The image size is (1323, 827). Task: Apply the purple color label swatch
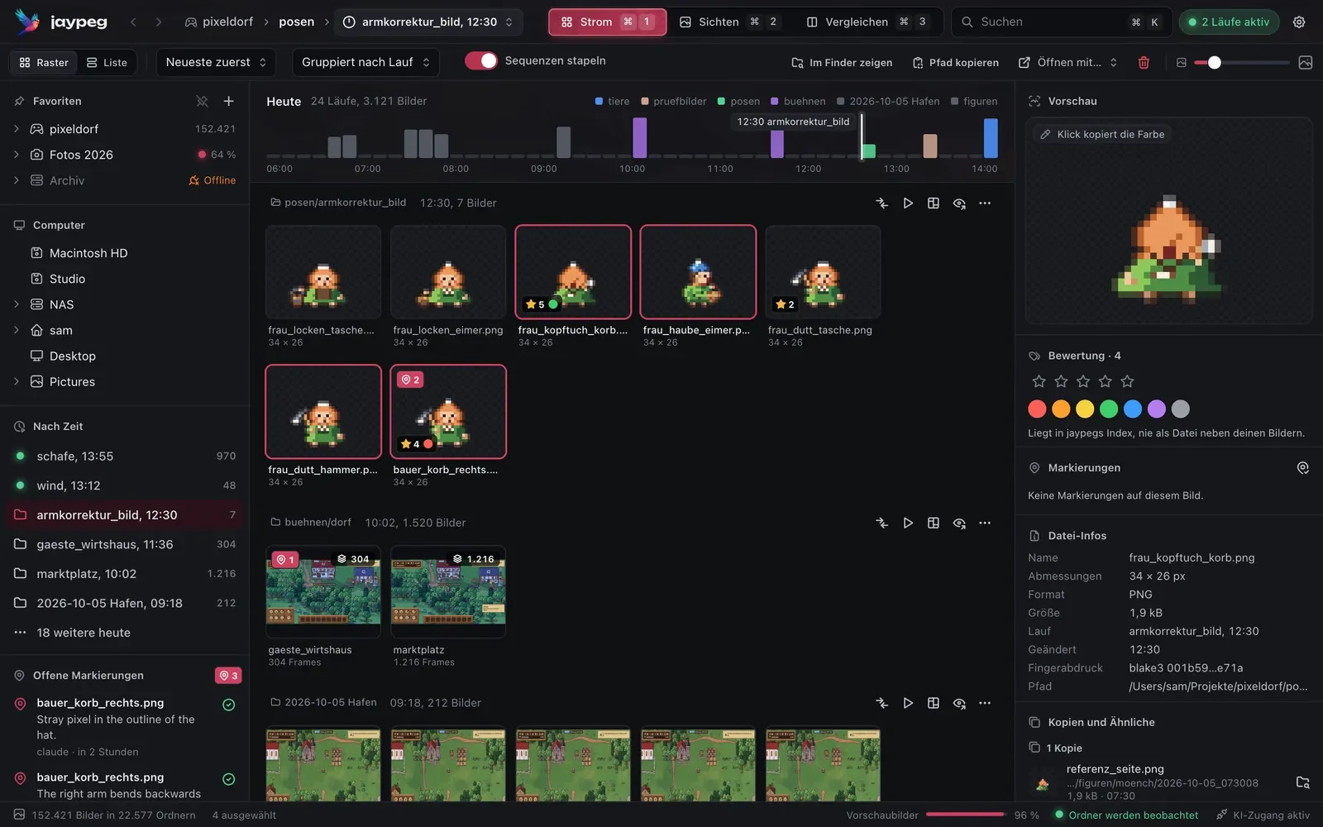[1157, 409]
